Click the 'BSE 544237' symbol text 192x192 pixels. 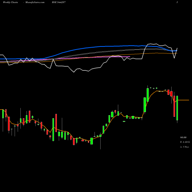click(x=59, y=2)
